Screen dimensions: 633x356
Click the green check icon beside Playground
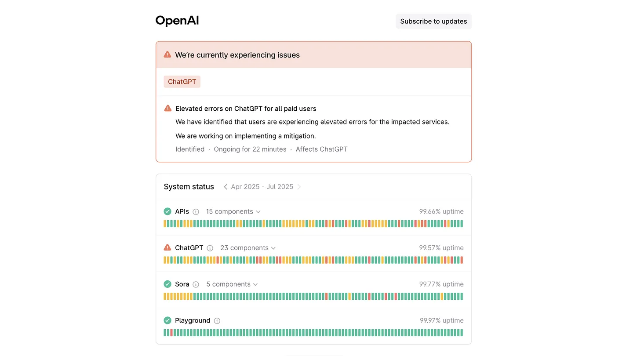(167, 320)
